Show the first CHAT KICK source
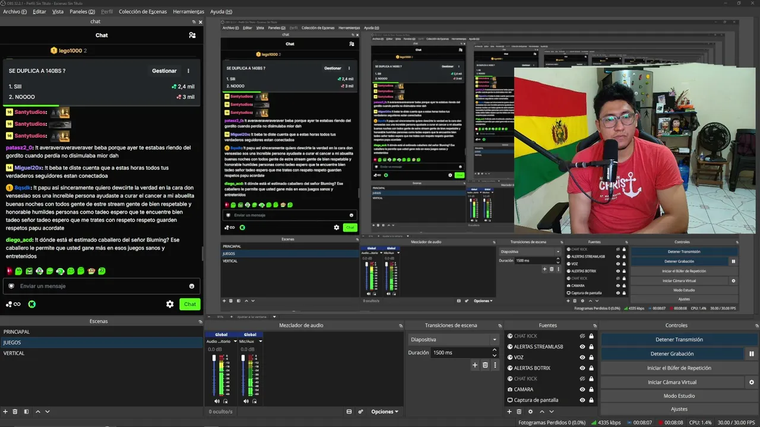Image resolution: width=760 pixels, height=427 pixels. click(x=582, y=336)
